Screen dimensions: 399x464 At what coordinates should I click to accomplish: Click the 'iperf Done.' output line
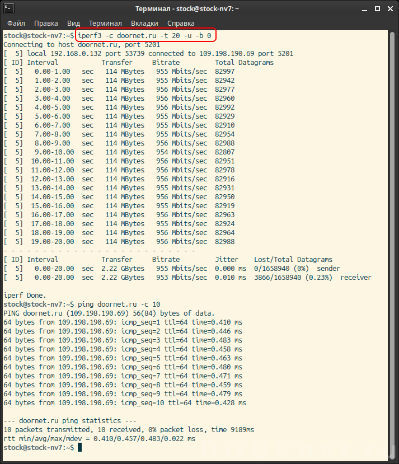click(x=25, y=296)
